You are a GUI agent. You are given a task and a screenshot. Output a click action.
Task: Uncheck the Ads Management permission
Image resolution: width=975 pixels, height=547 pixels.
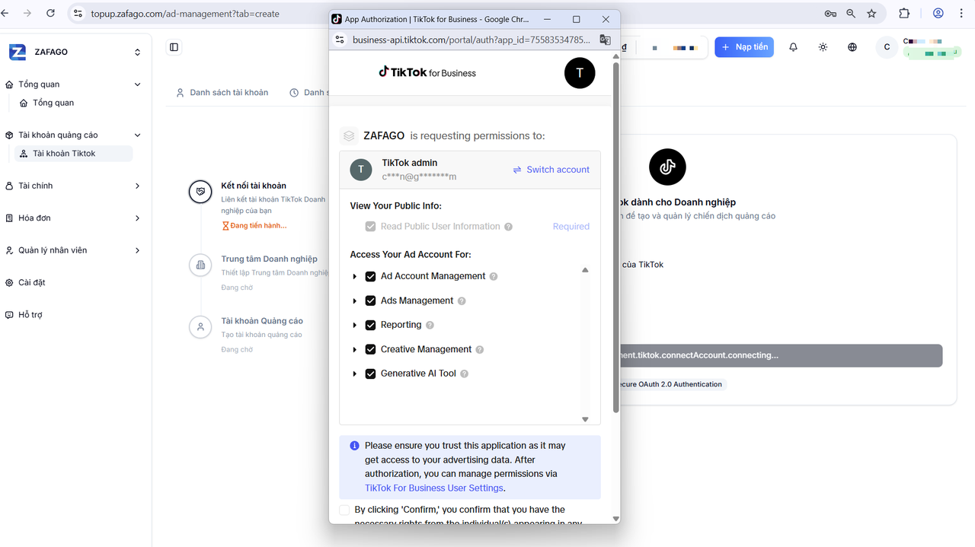pos(371,301)
